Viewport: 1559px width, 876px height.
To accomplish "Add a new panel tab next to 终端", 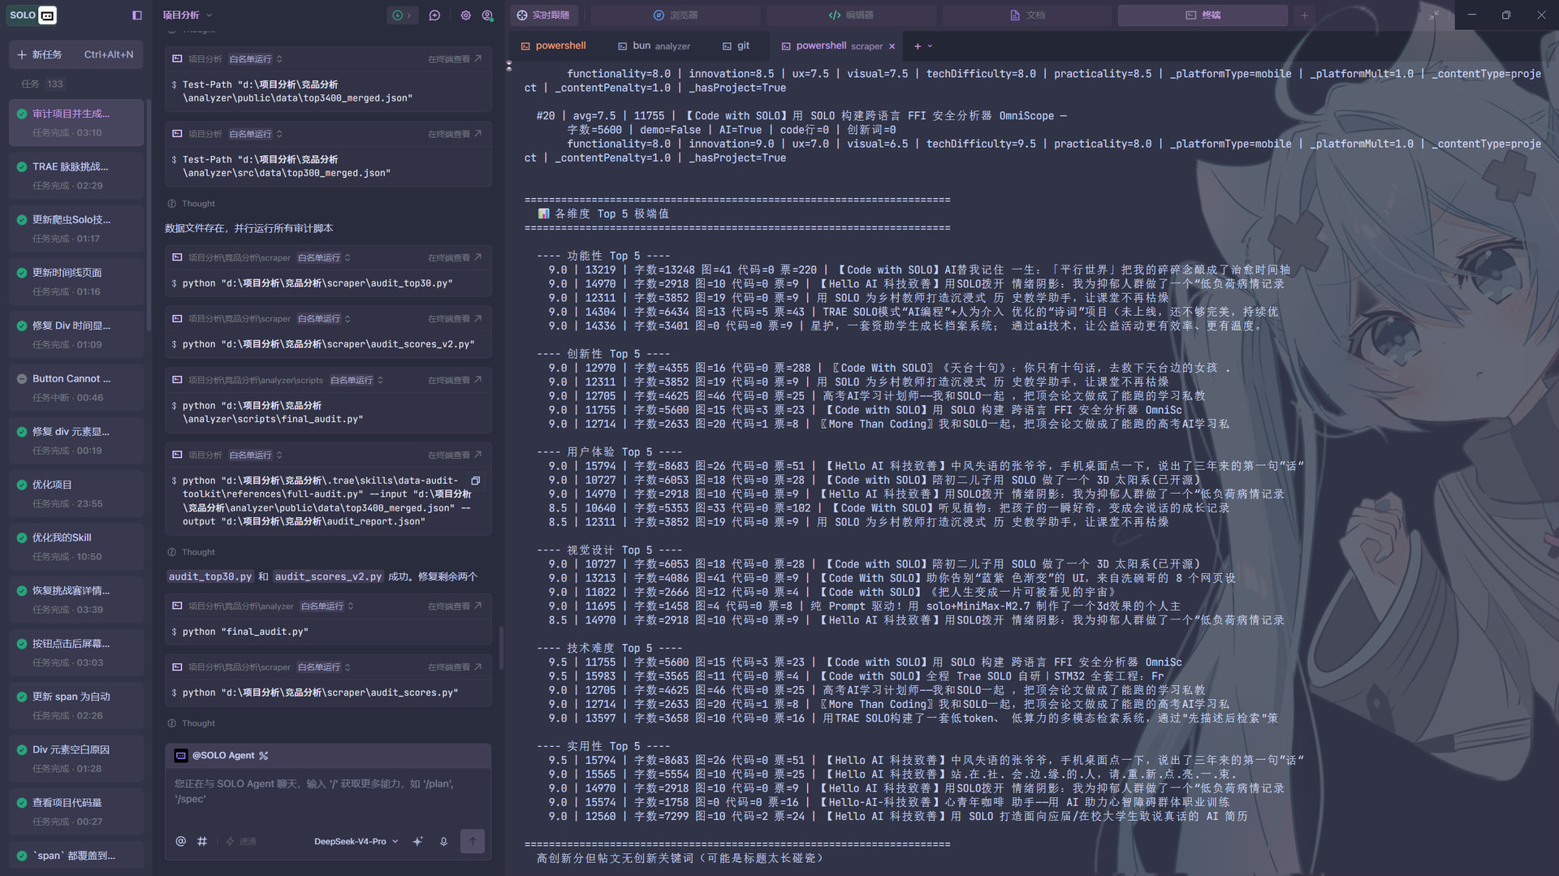I will 1305,15.
